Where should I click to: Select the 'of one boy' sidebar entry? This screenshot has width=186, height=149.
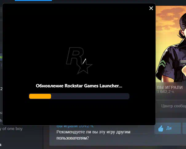click(11, 129)
